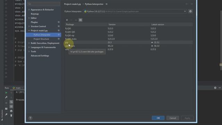Click the project-level icon beside Plugins

coord(59,22)
